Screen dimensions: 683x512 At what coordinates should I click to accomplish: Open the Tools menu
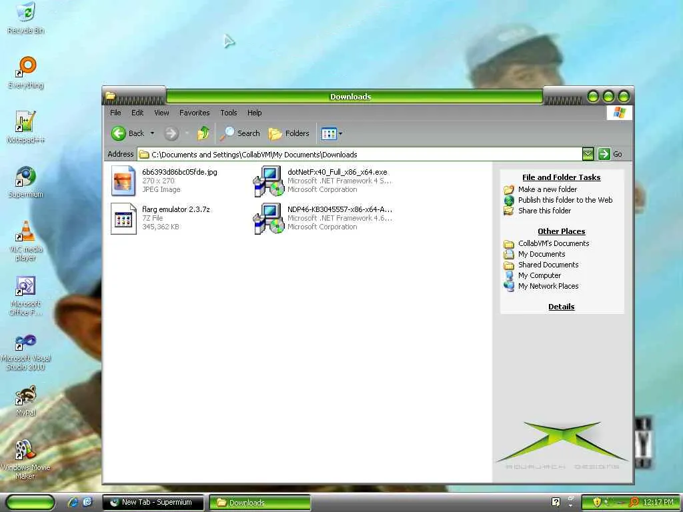pos(229,113)
